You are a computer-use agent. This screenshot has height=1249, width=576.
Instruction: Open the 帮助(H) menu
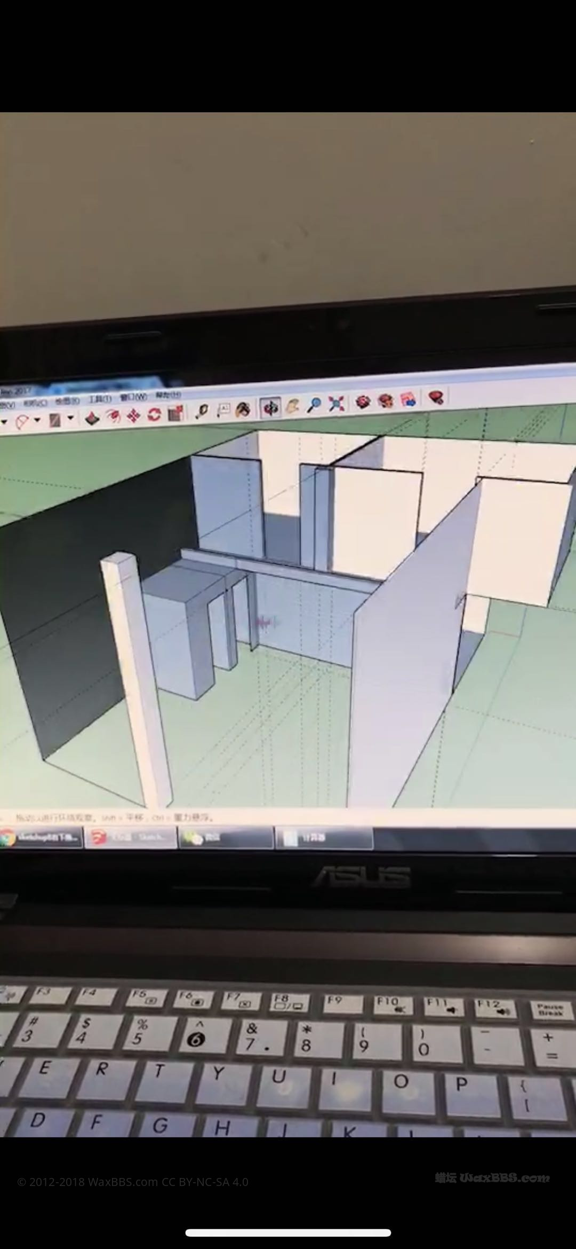coord(168,395)
